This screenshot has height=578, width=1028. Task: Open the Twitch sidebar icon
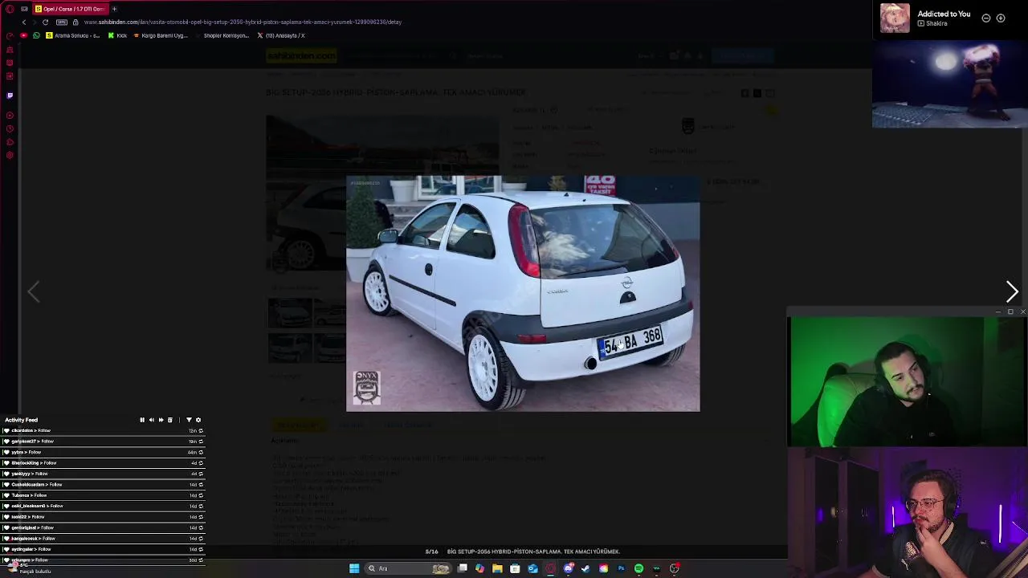point(10,95)
